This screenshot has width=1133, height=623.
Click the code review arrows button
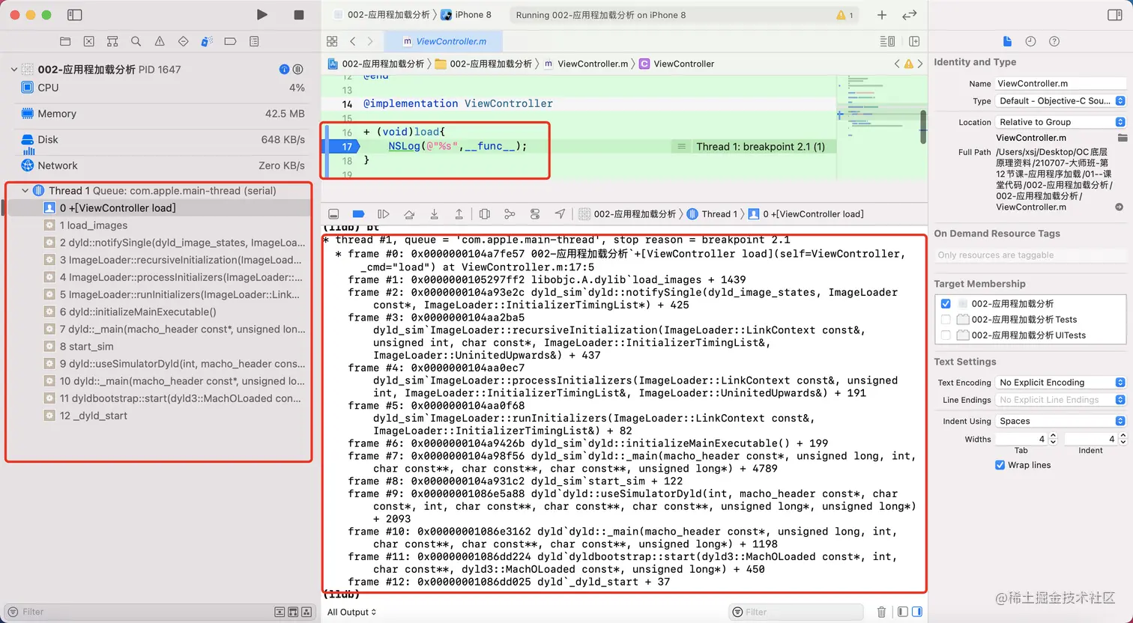pyautogui.click(x=910, y=15)
